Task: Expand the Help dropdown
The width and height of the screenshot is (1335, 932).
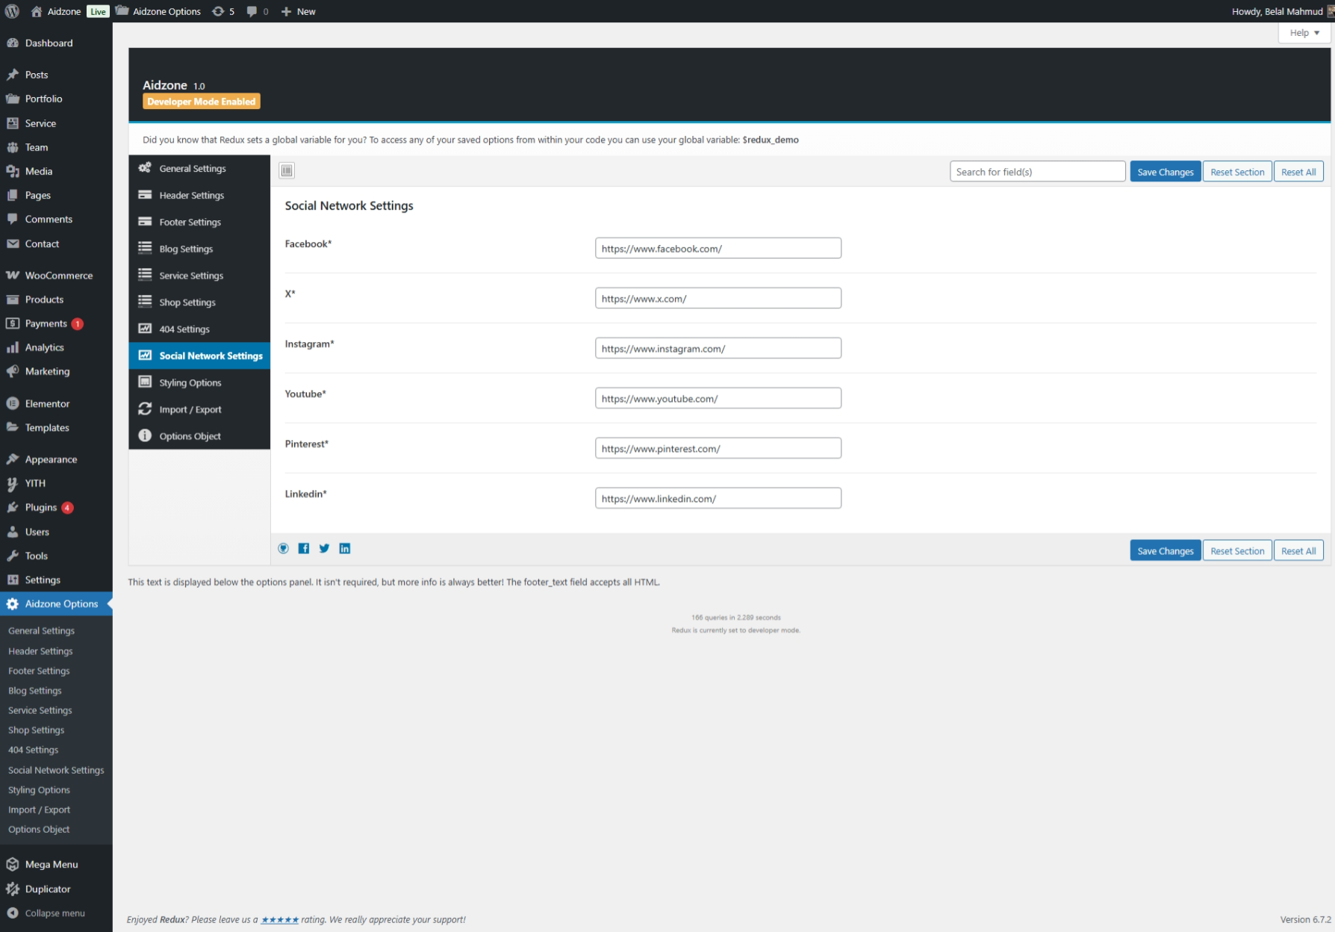Action: click(1304, 33)
